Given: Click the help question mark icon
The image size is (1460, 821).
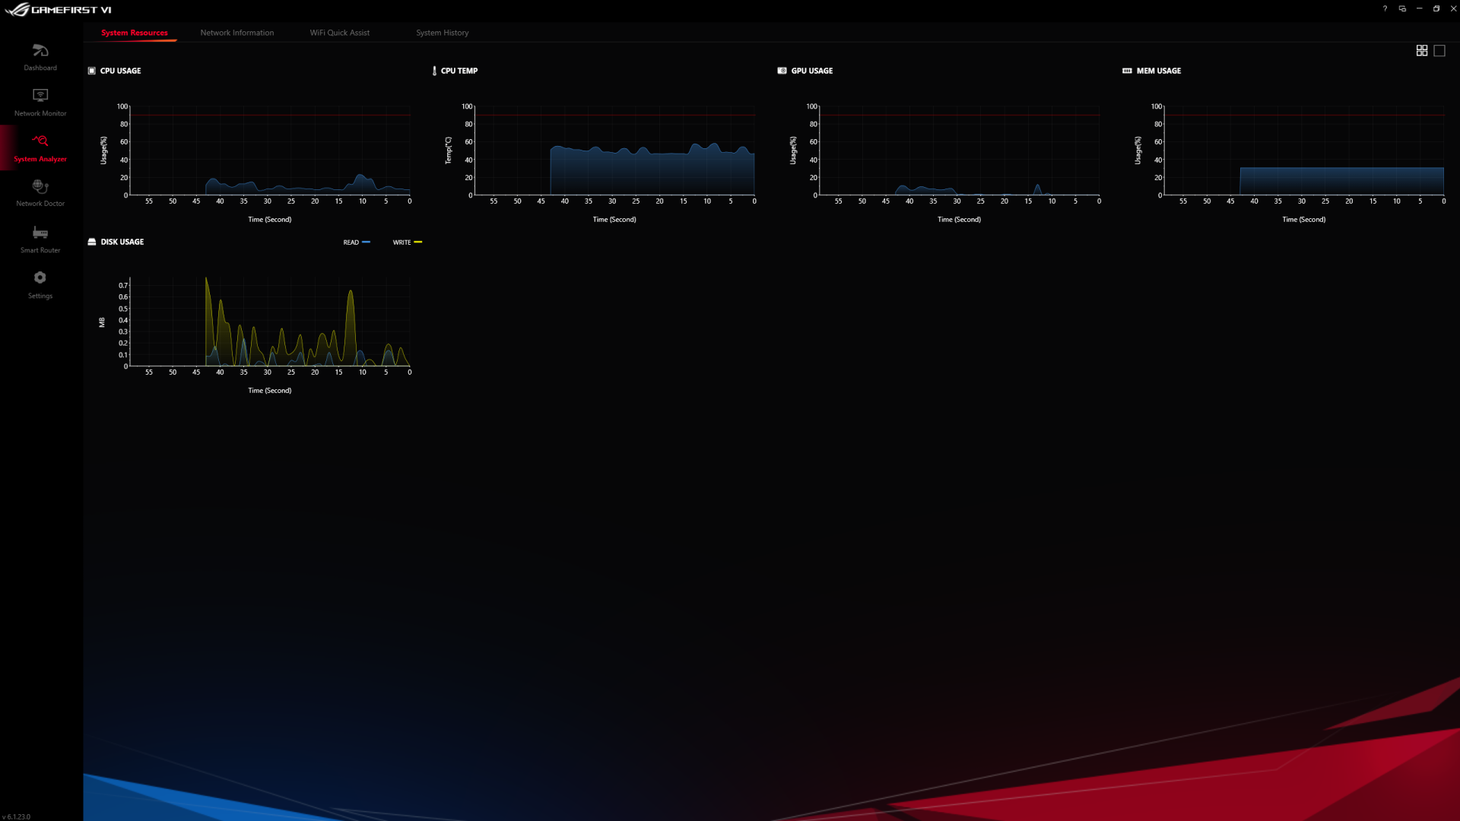Looking at the screenshot, I should (1385, 9).
